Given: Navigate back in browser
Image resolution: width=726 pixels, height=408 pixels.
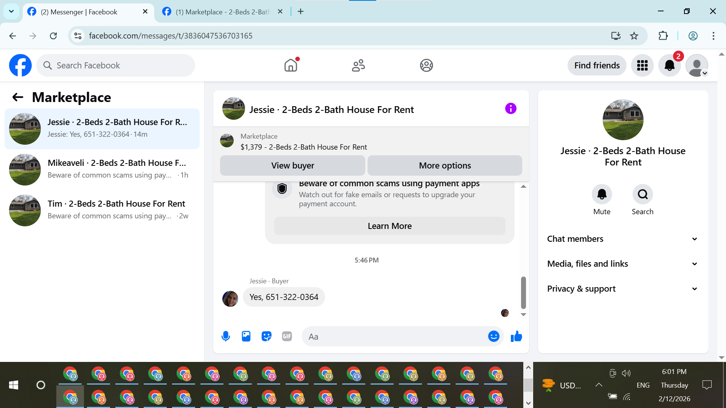Looking at the screenshot, I should pyautogui.click(x=12, y=36).
